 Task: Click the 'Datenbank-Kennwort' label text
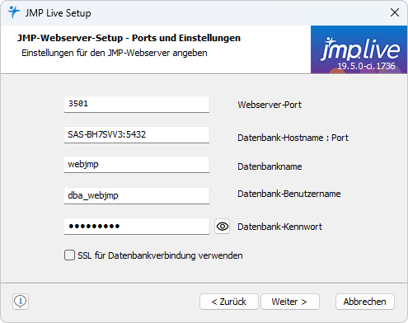pyautogui.click(x=279, y=227)
